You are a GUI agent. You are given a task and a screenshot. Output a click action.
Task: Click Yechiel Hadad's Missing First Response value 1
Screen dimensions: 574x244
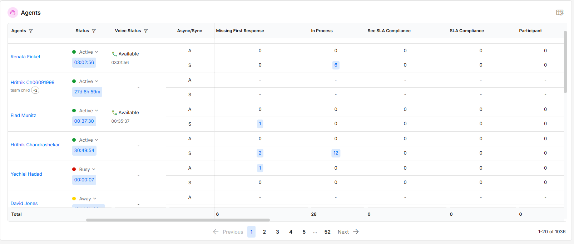[x=260, y=168]
